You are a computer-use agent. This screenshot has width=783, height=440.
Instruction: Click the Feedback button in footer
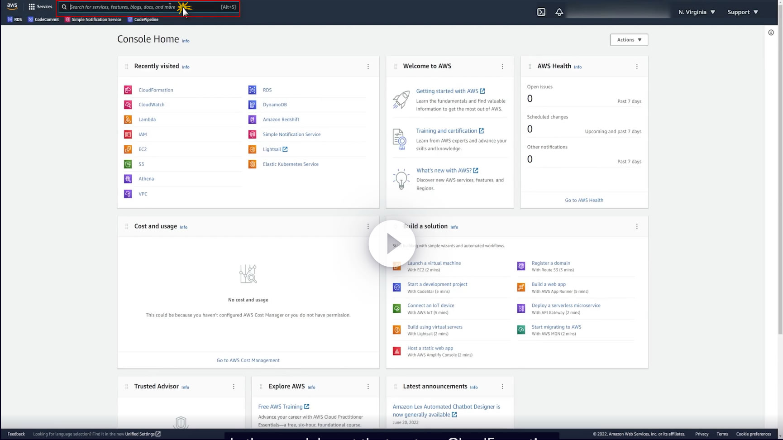point(16,434)
